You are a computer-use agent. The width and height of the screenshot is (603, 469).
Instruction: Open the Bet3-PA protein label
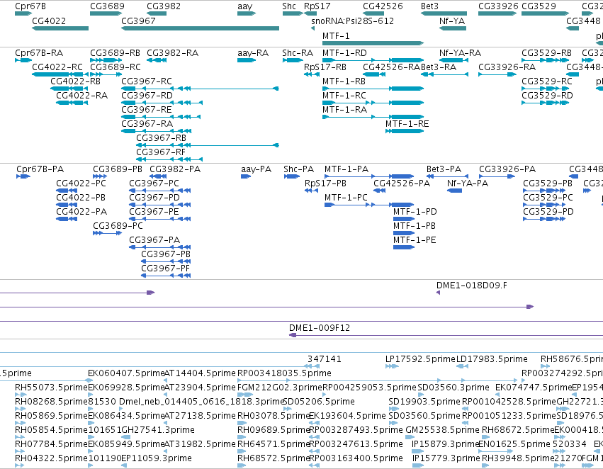[x=444, y=169]
